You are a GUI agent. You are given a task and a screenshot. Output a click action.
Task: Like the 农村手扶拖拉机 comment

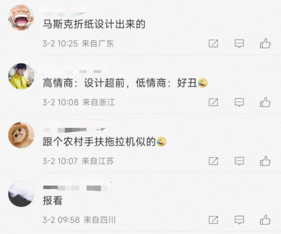[x=265, y=161]
